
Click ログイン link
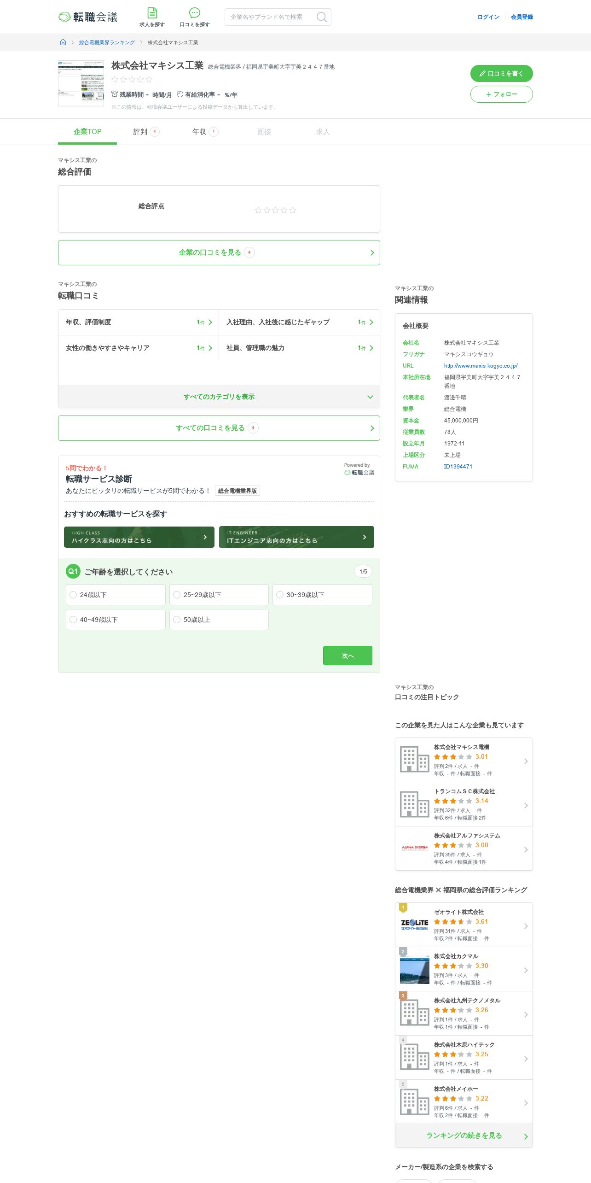[x=488, y=17]
